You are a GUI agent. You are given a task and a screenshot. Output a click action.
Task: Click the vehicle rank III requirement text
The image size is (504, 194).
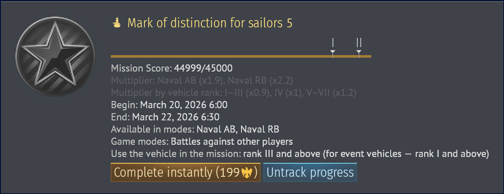pos(366,154)
